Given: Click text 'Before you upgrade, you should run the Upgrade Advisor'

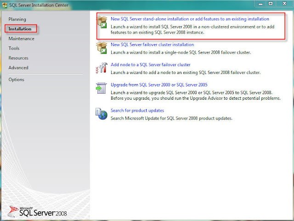Looking at the screenshot, I should [166, 98].
